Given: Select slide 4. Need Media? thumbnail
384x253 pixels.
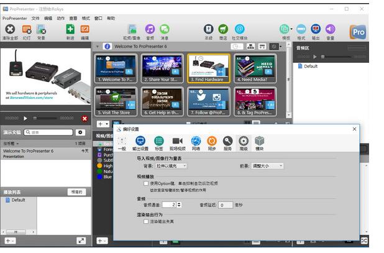Looking at the screenshot, I should [x=255, y=68].
